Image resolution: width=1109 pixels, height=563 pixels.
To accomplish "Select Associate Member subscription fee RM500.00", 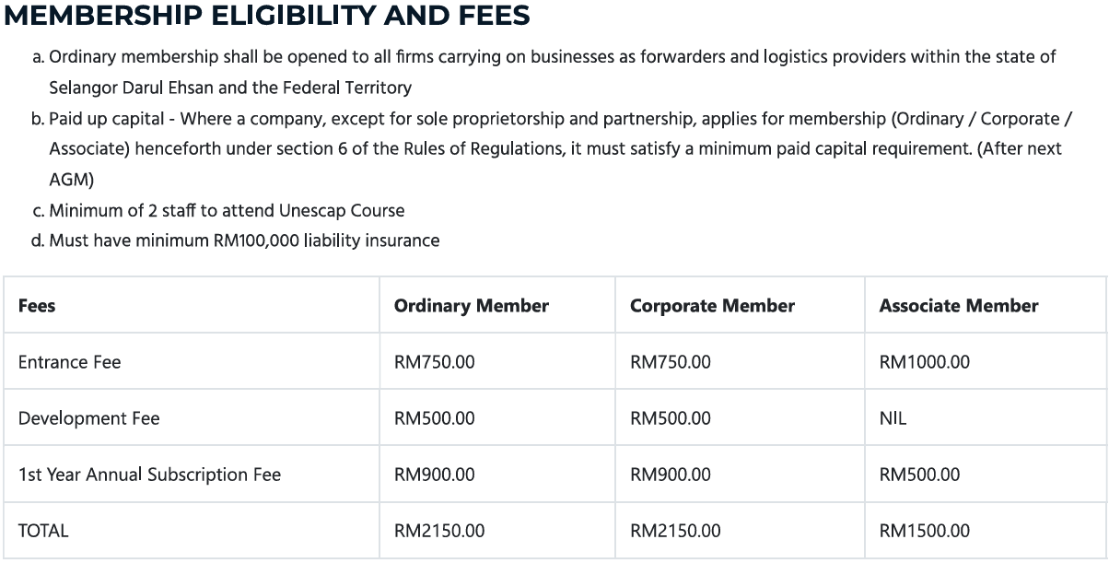I will coord(919,475).
